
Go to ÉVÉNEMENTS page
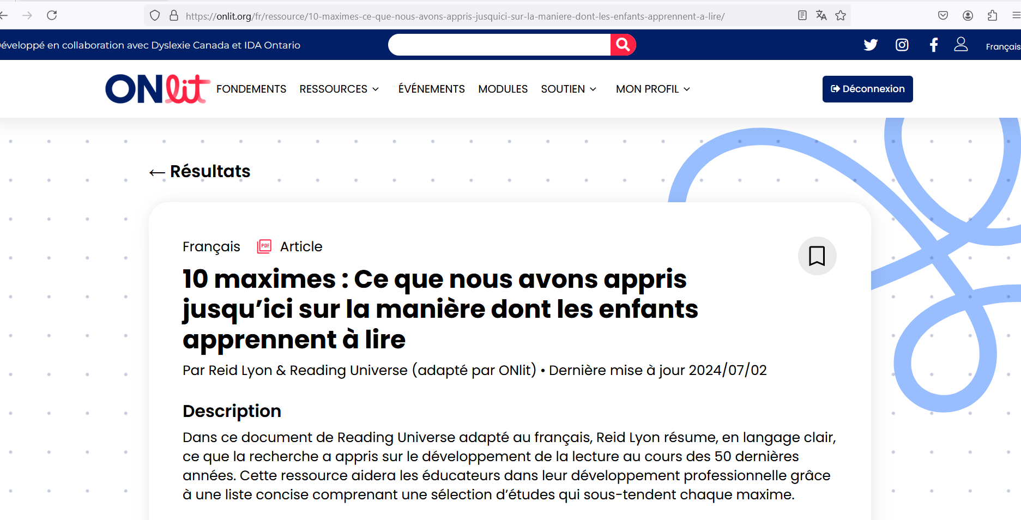431,89
